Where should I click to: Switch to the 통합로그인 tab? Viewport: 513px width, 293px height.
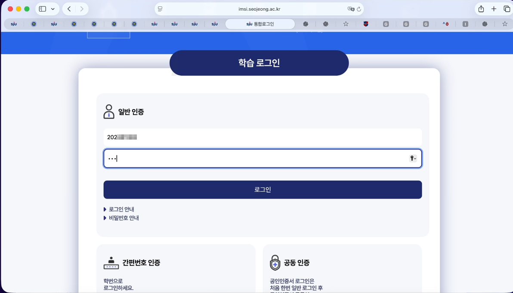click(x=260, y=24)
